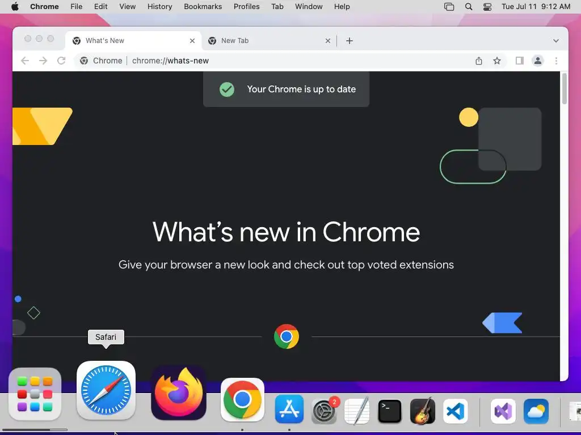
Task: Click the subtitle about top voted extensions
Action: pyautogui.click(x=286, y=265)
